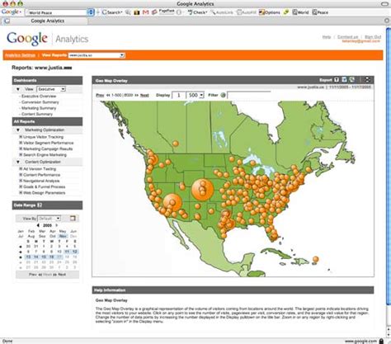Go to next year arrow after 2005
The image size is (391, 344).
[x=57, y=225]
